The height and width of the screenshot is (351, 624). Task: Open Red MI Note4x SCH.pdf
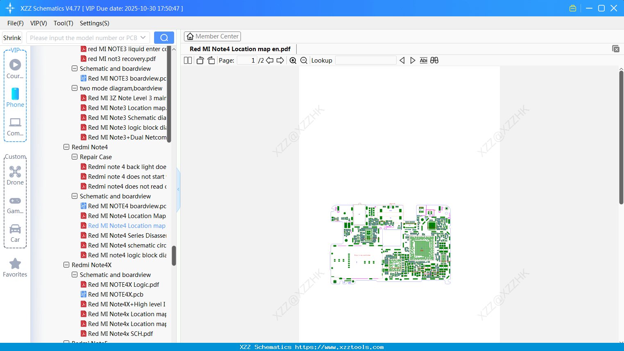(x=117, y=334)
